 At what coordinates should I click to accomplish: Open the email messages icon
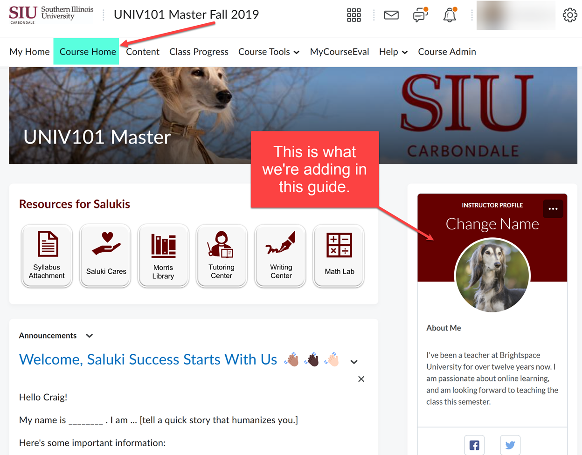(391, 14)
